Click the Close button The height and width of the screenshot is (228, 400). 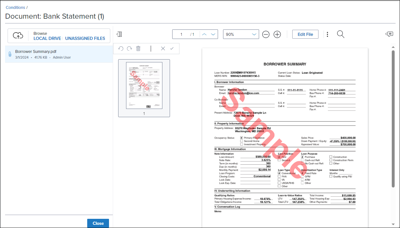98,223
